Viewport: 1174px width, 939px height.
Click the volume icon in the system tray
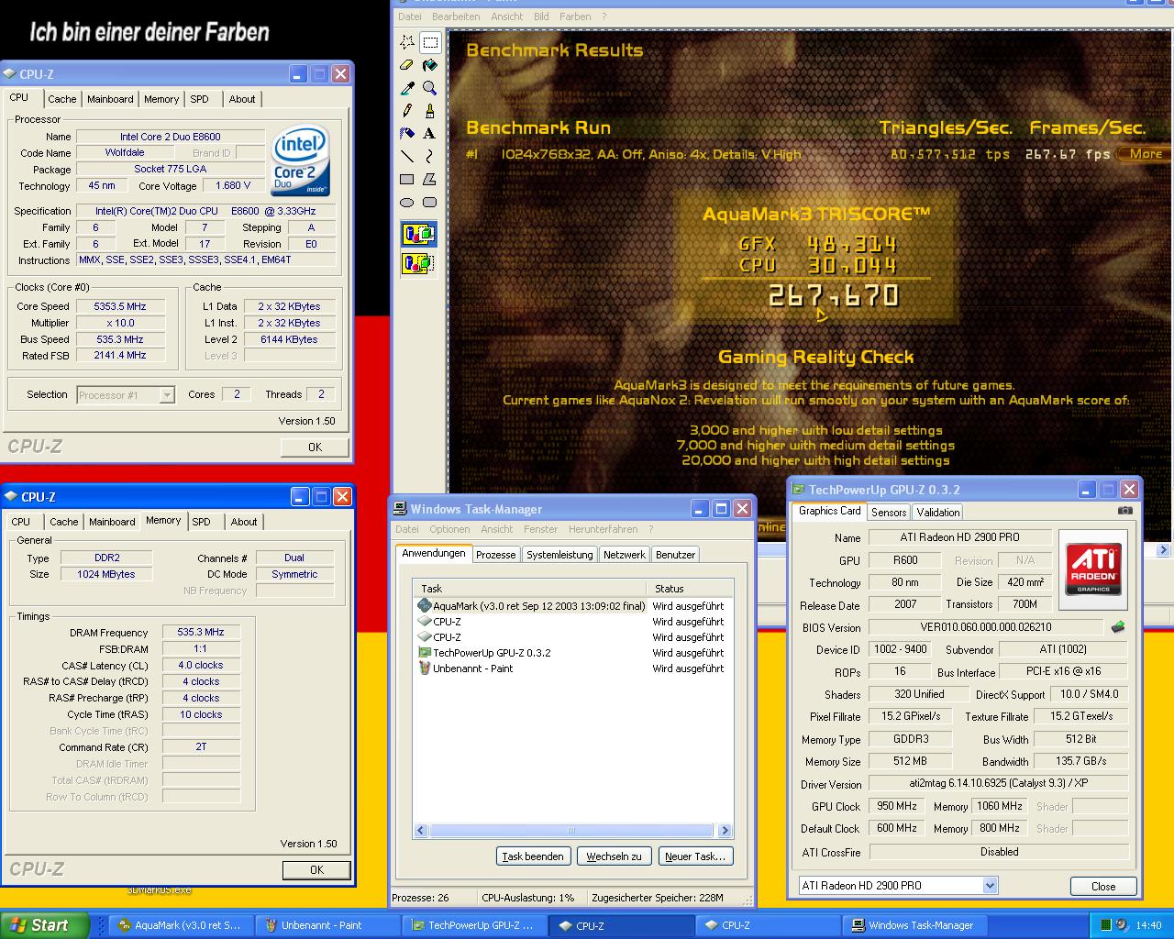coord(1123,925)
